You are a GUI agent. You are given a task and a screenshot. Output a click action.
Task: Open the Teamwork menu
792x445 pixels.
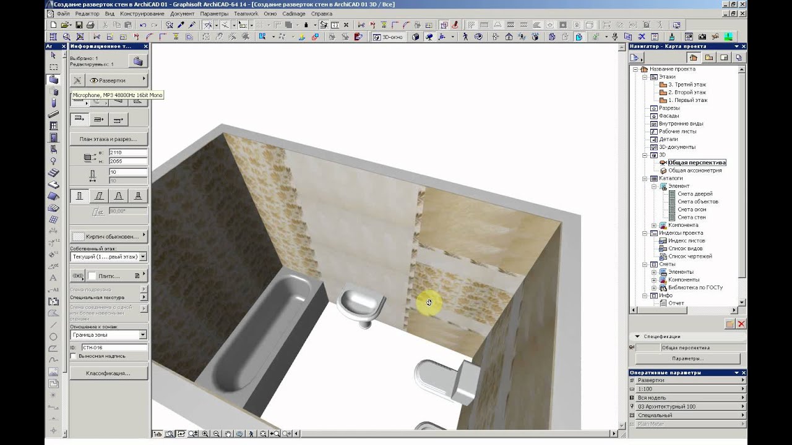(246, 13)
